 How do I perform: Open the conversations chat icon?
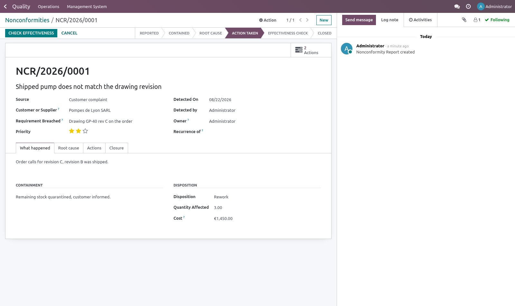point(457,6)
